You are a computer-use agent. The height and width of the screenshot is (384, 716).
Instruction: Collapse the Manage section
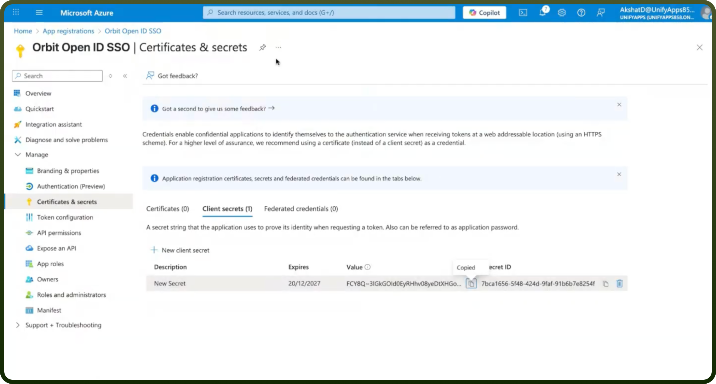tap(36, 155)
